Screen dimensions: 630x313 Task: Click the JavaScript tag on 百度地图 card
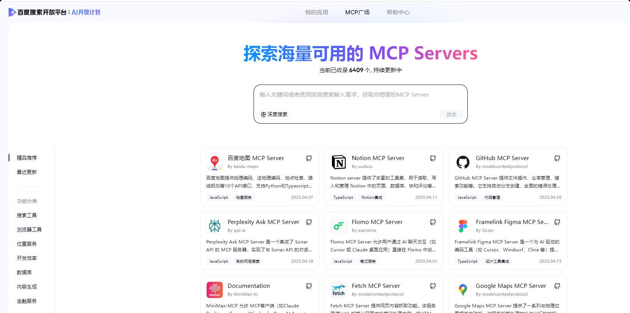(219, 197)
